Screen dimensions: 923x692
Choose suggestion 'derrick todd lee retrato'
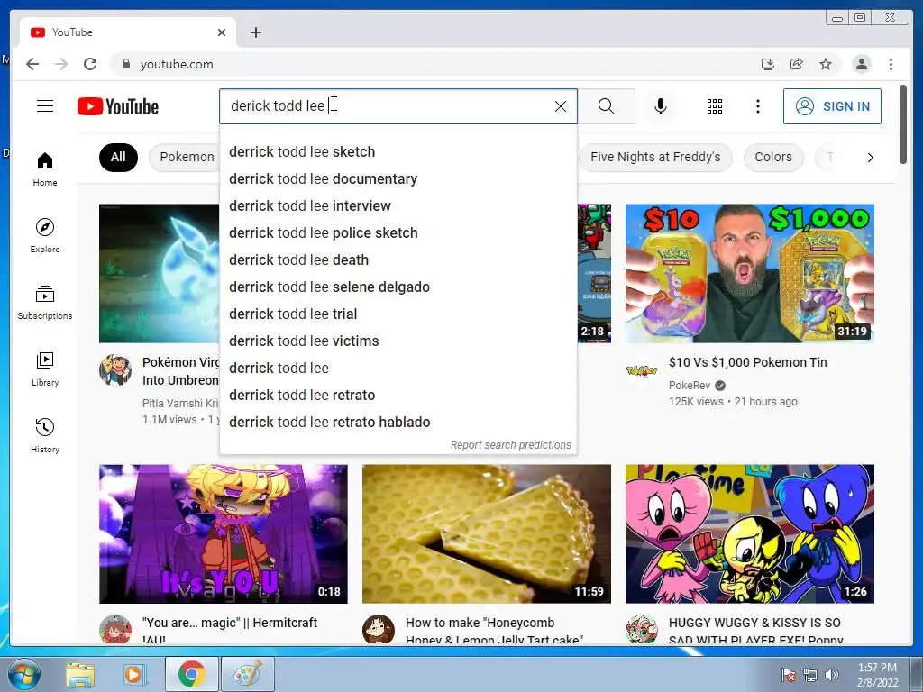[398, 396]
